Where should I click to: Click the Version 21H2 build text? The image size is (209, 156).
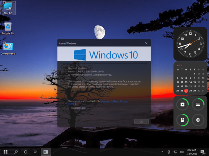[x=86, y=71]
